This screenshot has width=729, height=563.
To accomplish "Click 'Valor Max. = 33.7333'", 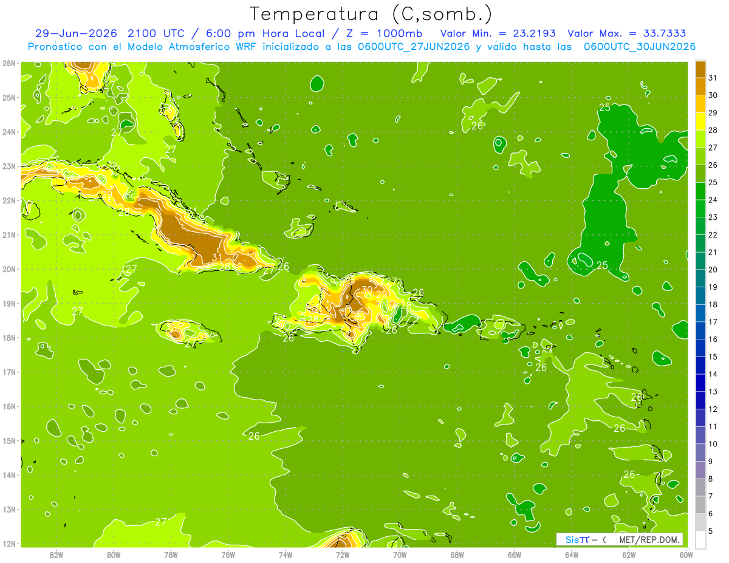I will (x=626, y=33).
